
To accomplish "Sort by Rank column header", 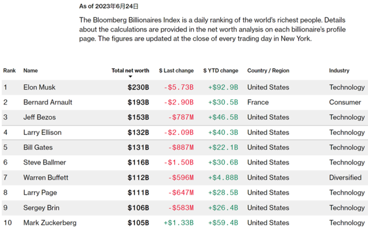I will pos(9,71).
